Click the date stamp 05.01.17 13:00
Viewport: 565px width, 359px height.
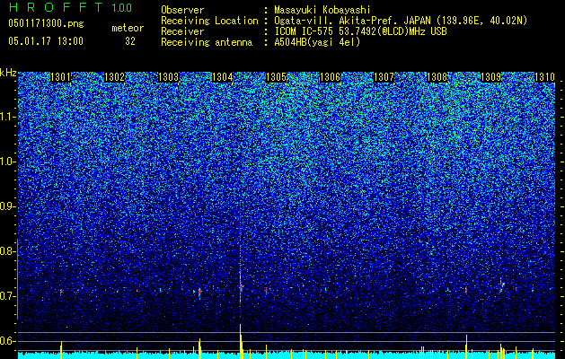[x=46, y=41]
